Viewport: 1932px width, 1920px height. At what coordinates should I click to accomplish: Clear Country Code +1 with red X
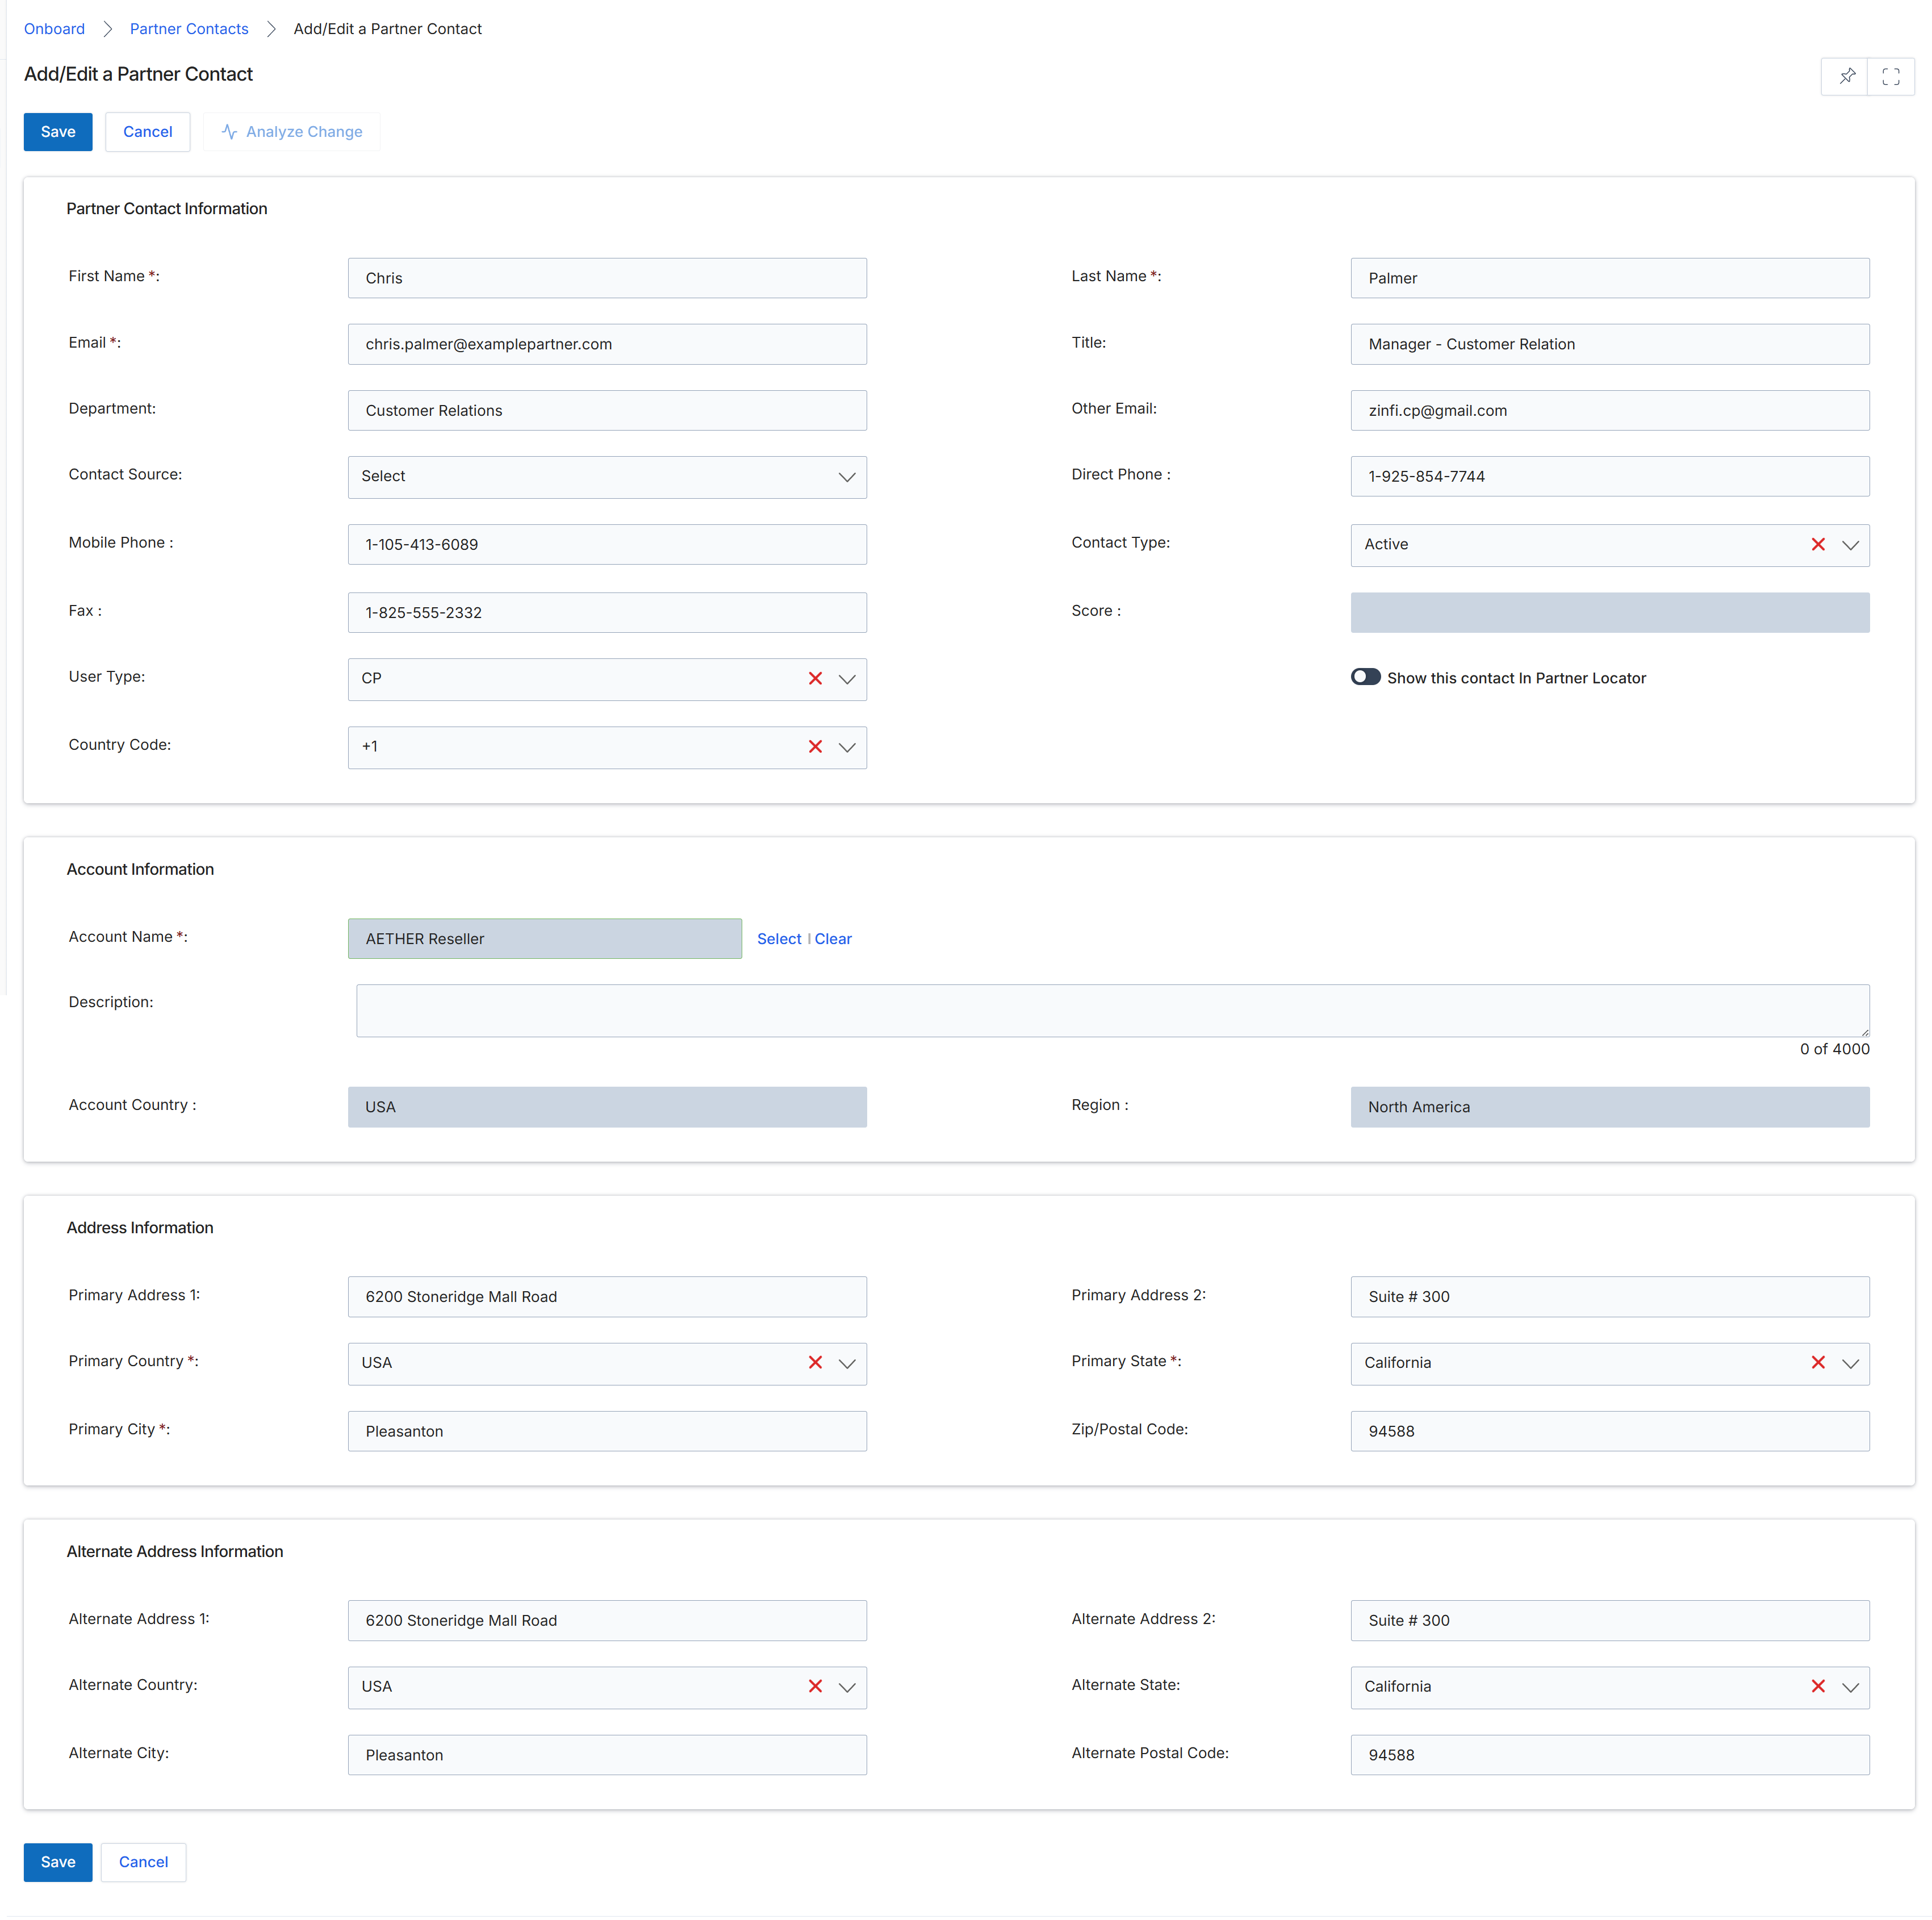coord(815,746)
